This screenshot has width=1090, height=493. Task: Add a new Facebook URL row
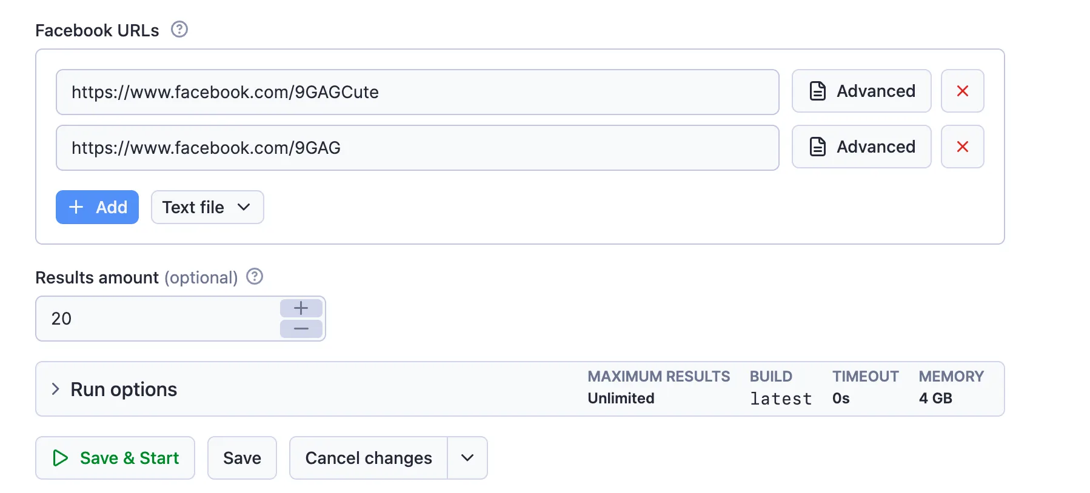(x=97, y=207)
